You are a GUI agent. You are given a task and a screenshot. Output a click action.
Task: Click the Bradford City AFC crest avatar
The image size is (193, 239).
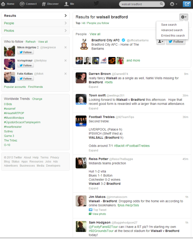tap(84, 44)
